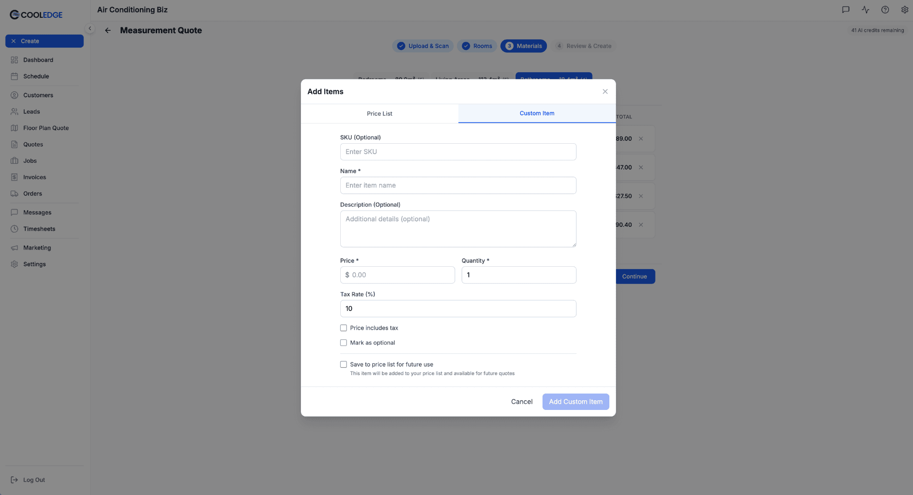
Task: Select the Schedule calendar icon
Action: click(15, 76)
